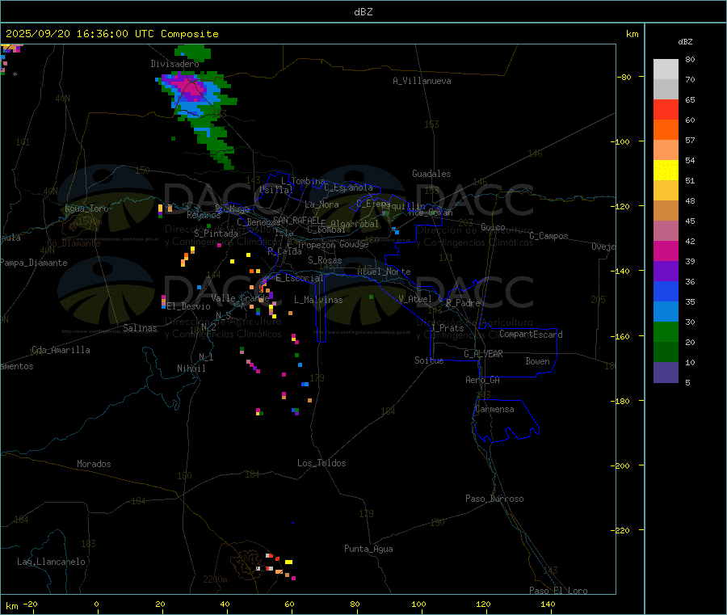Screen dimensions: 727x615
Task: Click the Bowen locality label
Action: 537,361
